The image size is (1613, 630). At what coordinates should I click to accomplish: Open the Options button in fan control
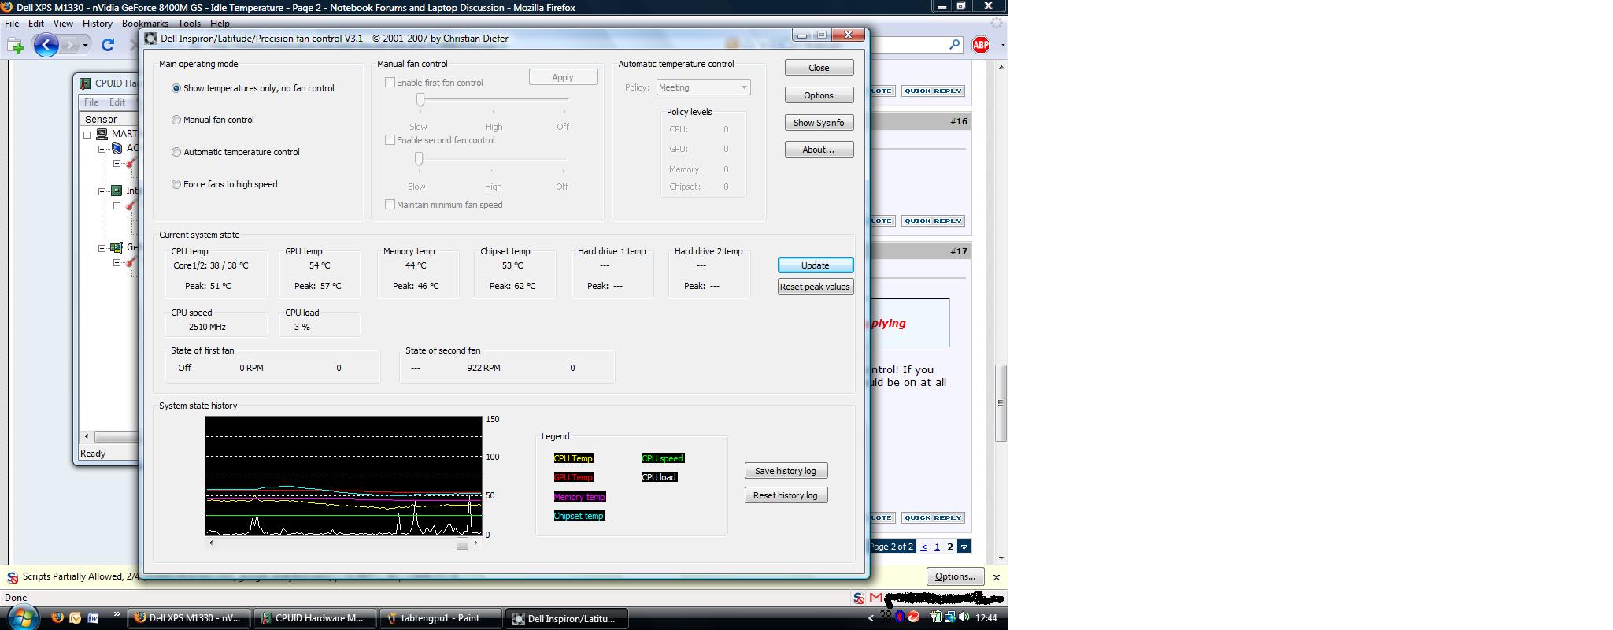pos(819,95)
